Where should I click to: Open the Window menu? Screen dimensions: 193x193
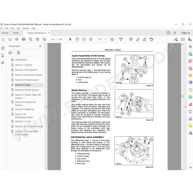pyautogui.click(x=26, y=28)
